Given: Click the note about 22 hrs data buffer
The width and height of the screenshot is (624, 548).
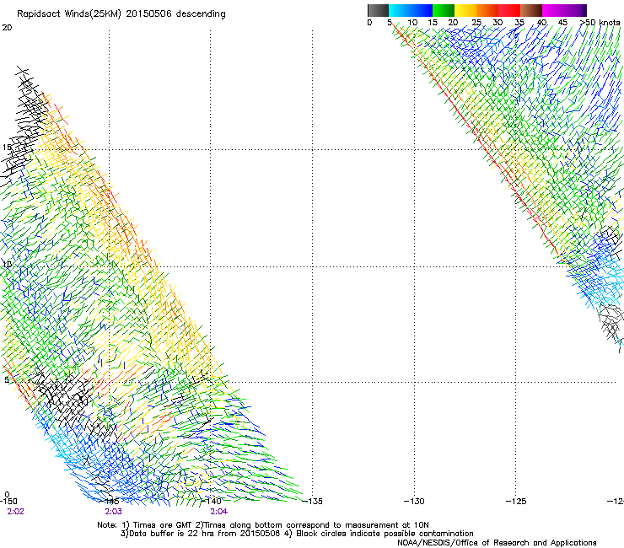Looking at the screenshot, I should 201,534.
